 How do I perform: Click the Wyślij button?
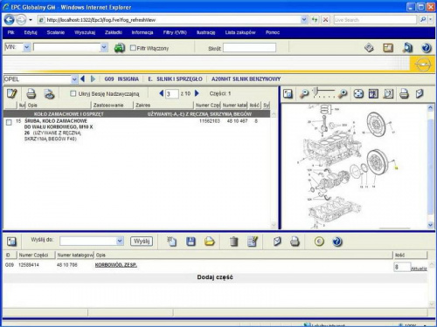[x=142, y=241]
